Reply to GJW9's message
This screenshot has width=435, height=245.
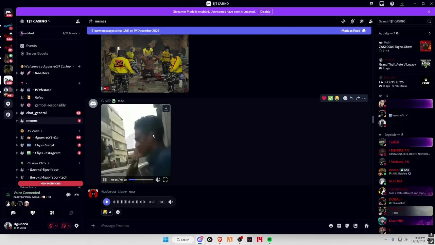pyautogui.click(x=351, y=98)
